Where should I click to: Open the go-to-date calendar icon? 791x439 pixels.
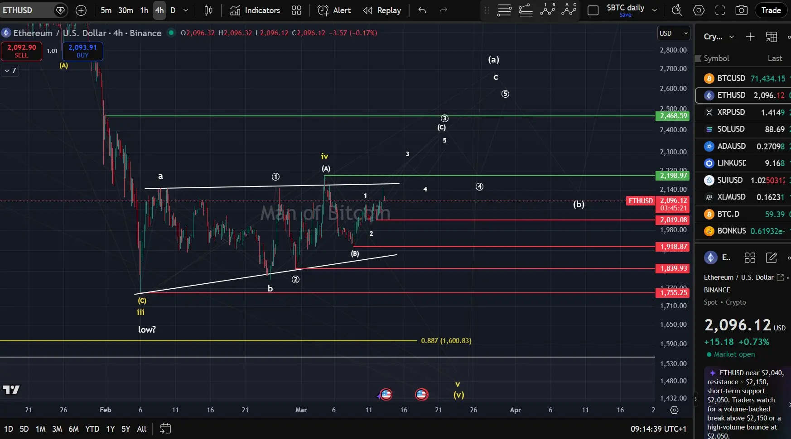click(x=165, y=429)
